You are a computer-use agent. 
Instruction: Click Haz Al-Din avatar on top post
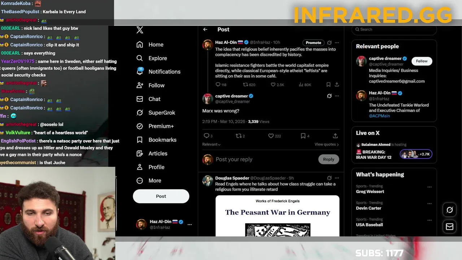[x=208, y=45]
